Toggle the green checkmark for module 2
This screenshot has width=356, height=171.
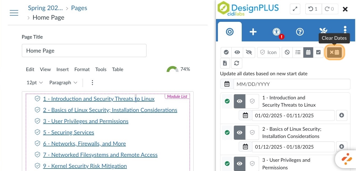[x=227, y=133]
